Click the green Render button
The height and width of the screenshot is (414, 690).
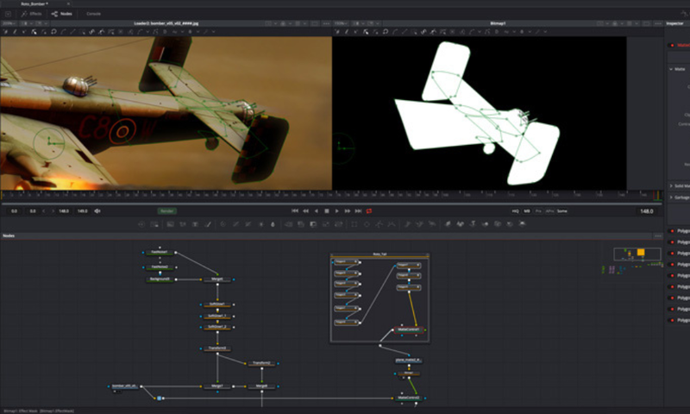point(166,211)
